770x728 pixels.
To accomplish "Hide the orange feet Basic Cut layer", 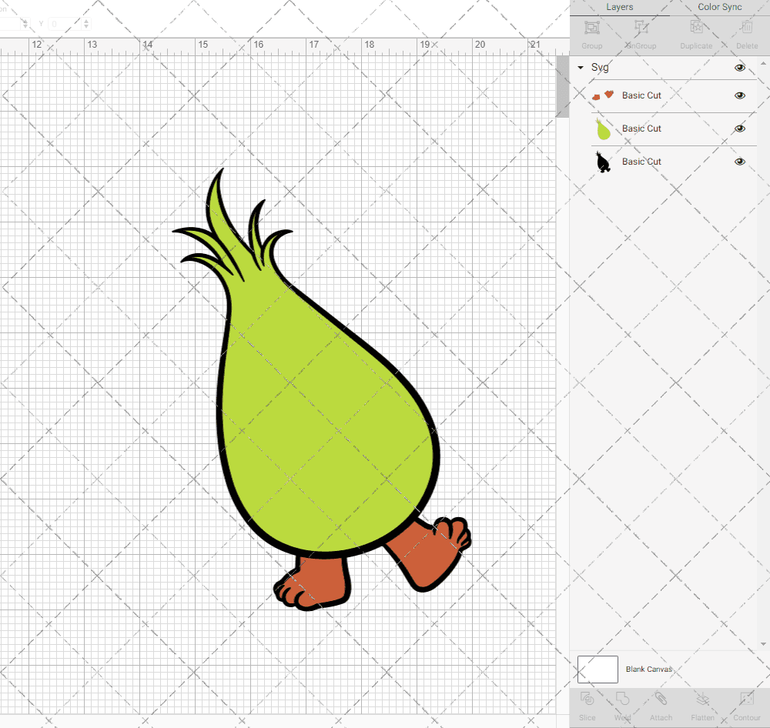I will pos(739,95).
